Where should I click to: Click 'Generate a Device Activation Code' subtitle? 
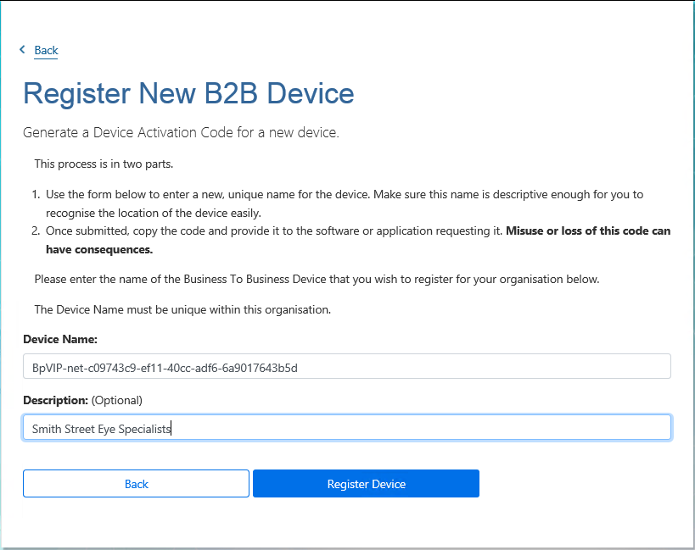[x=181, y=132]
